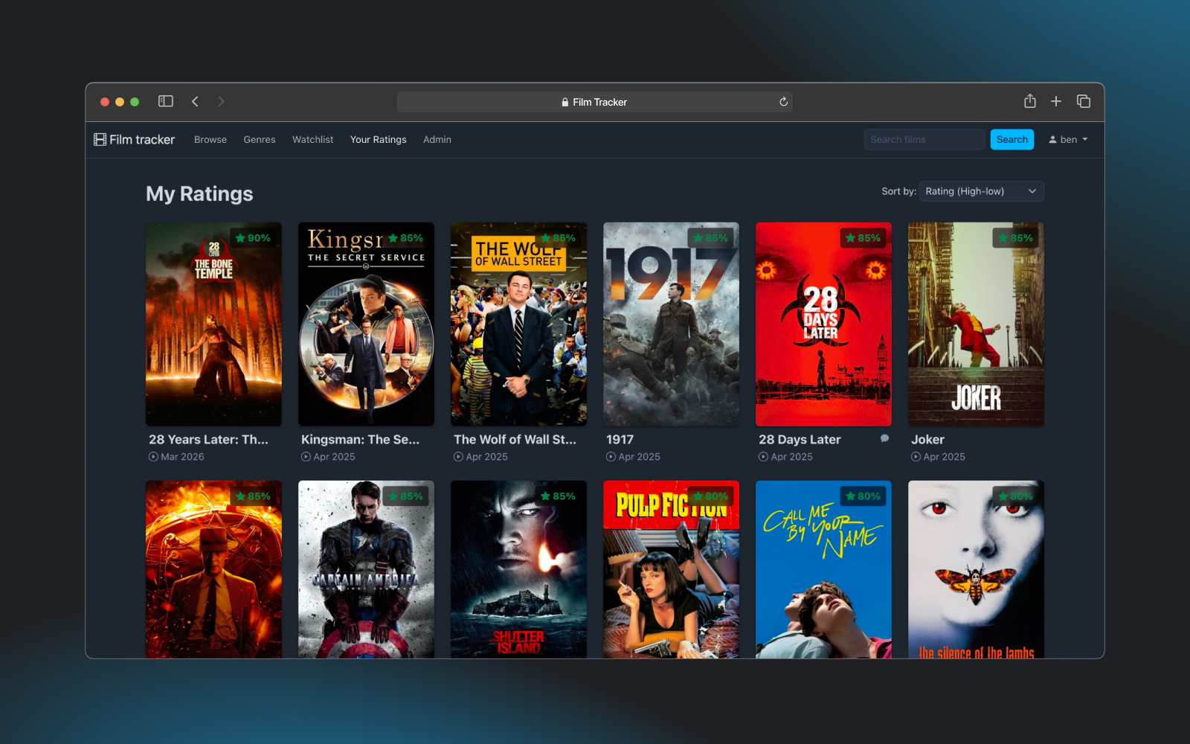Show tab overview icon

pos(1083,101)
